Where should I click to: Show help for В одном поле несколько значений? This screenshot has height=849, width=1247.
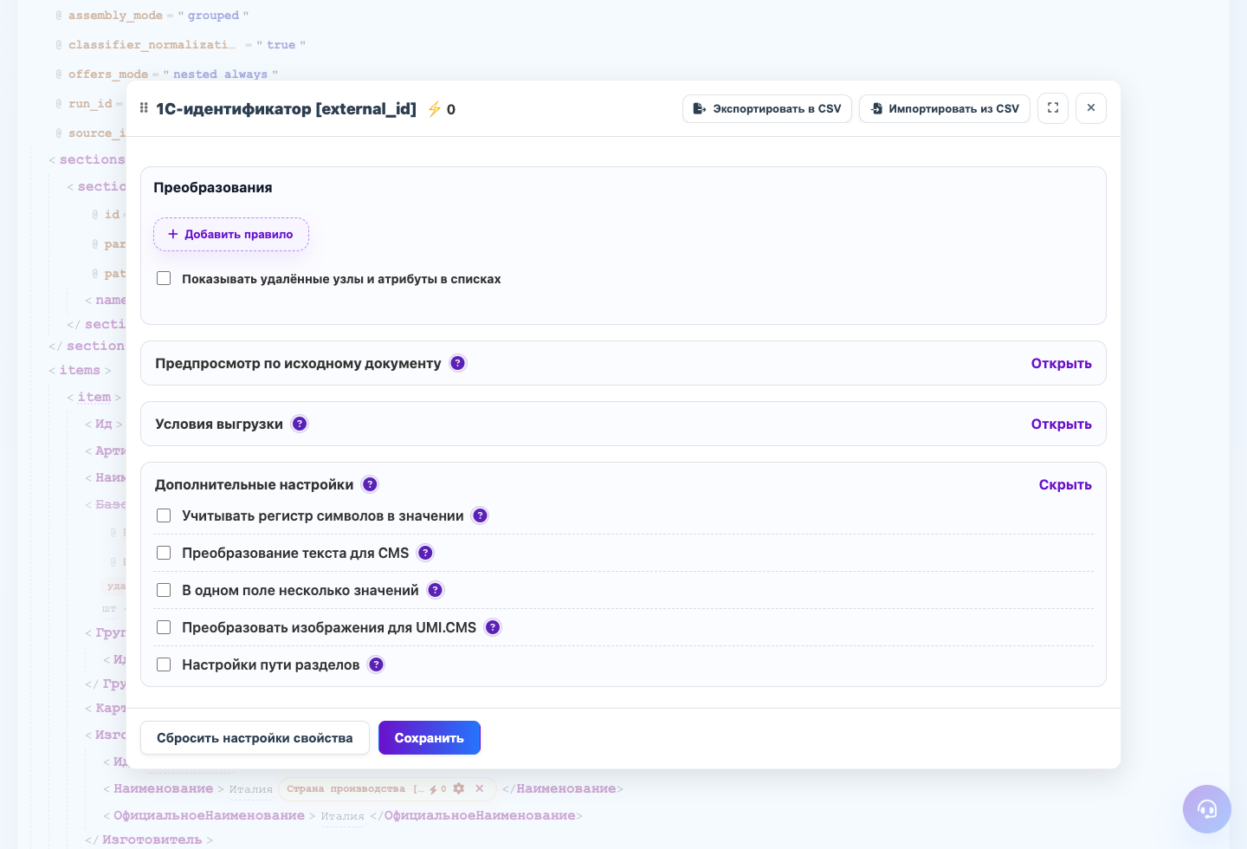click(x=436, y=590)
